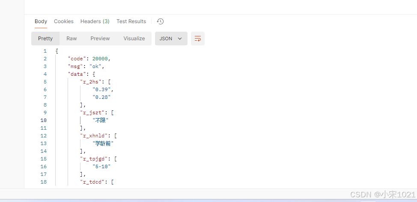Click line number 4 in gutter
Screen dimensions: 417x202
(45, 74)
